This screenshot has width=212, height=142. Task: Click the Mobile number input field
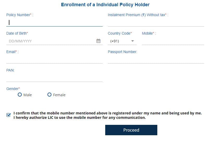[173, 41]
